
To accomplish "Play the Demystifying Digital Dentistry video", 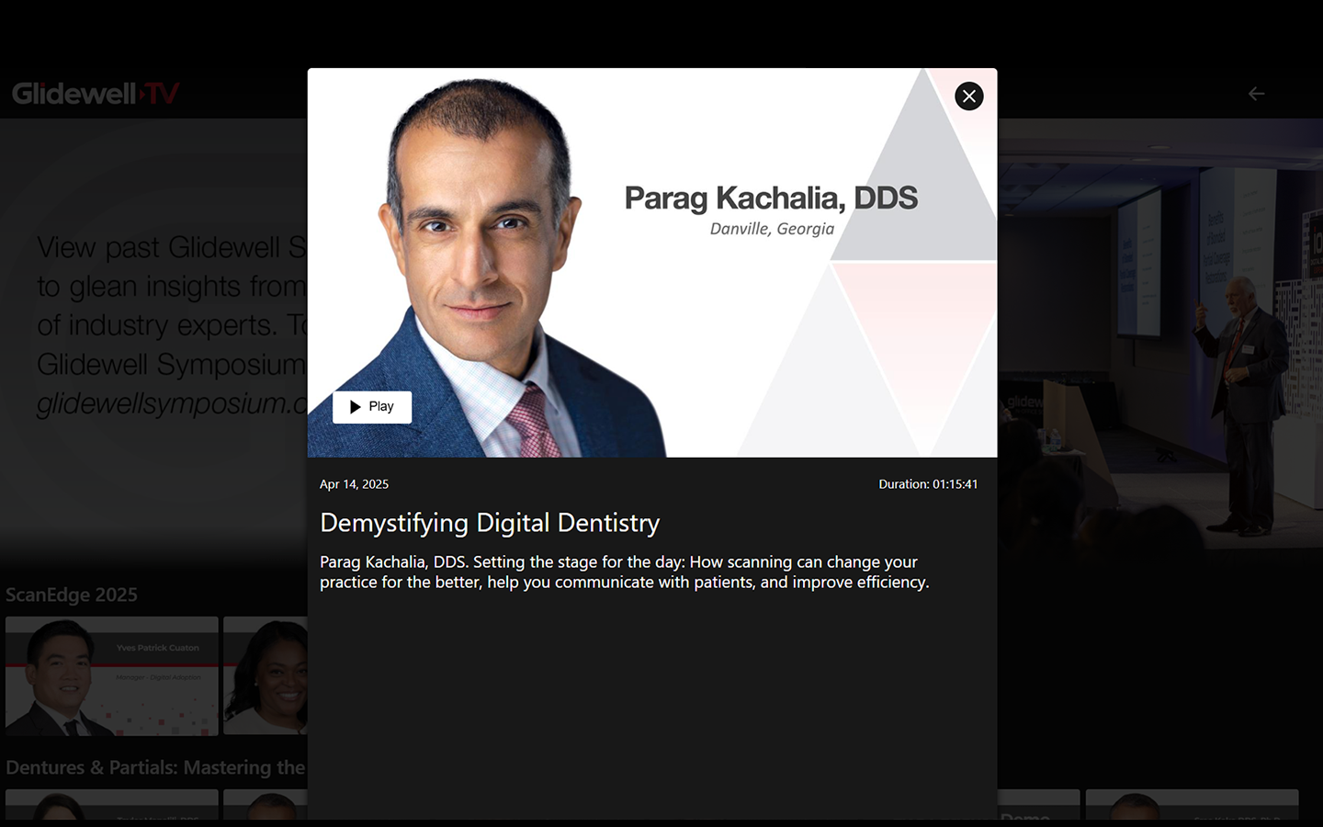I will point(372,407).
